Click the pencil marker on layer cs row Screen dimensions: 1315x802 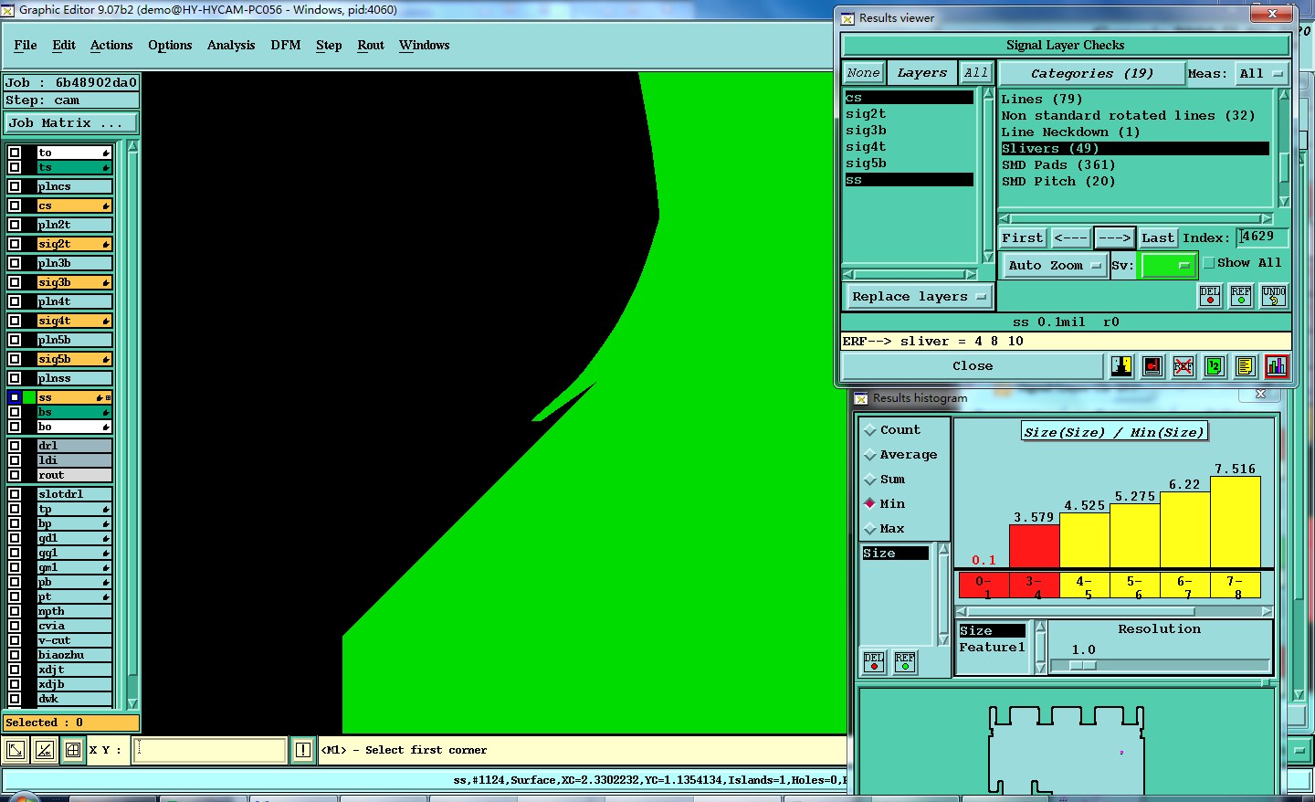[x=106, y=206]
